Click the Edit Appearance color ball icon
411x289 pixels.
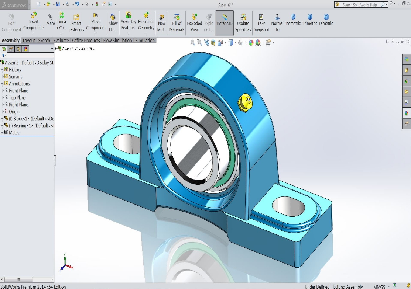click(x=251, y=43)
